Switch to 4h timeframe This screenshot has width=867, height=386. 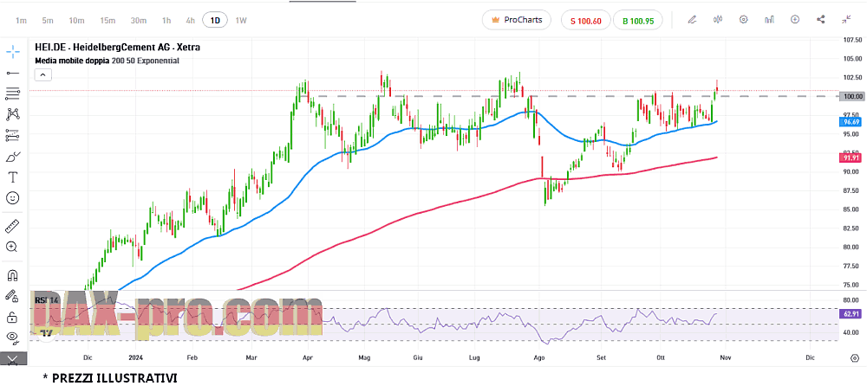190,21
